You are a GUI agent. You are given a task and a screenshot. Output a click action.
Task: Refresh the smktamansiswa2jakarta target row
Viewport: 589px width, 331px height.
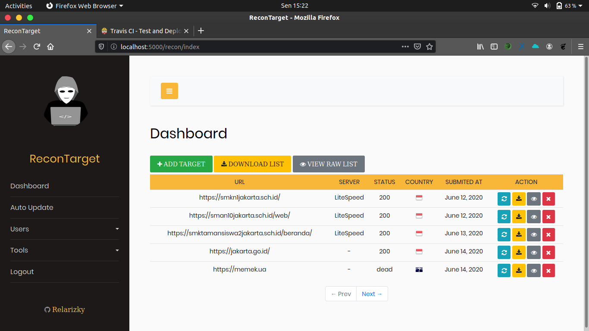pos(504,234)
